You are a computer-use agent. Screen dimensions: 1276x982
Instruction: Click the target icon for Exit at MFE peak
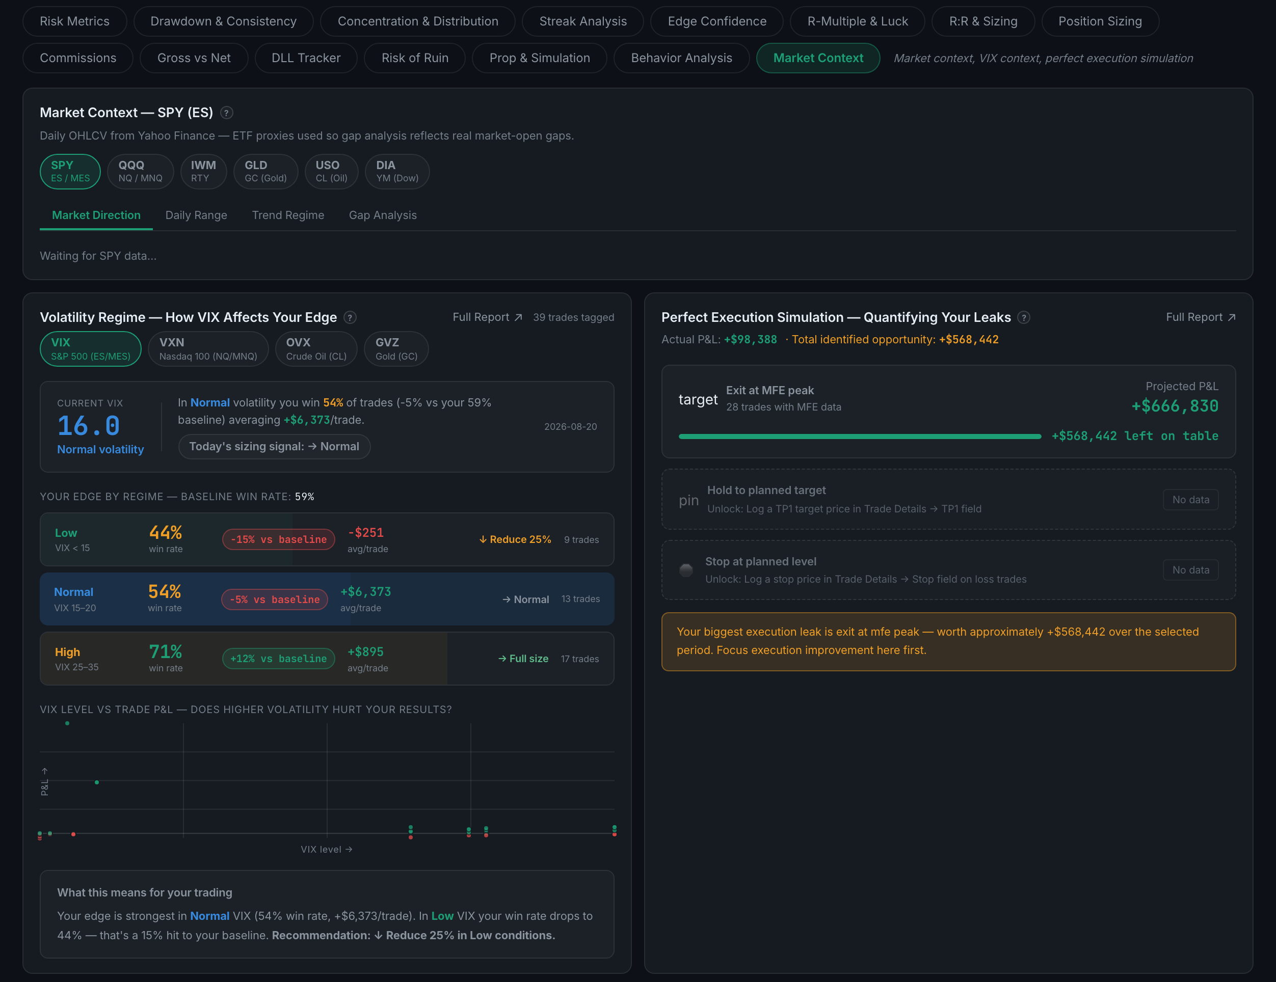698,399
